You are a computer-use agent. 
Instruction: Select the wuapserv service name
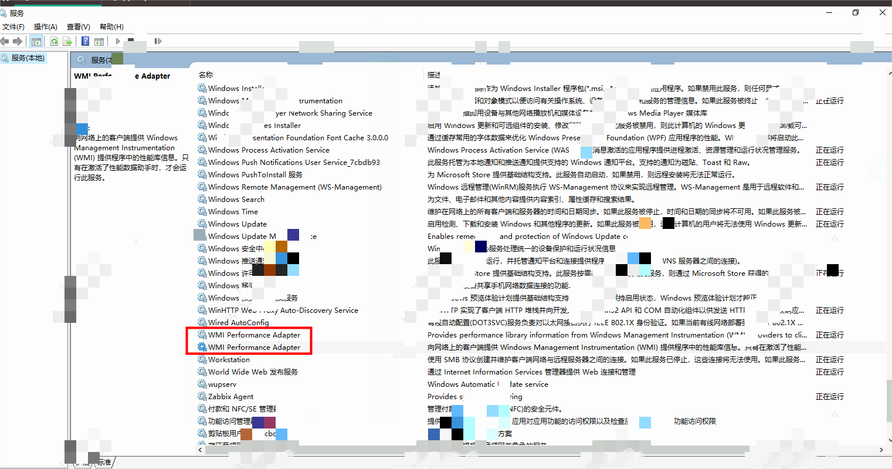222,384
